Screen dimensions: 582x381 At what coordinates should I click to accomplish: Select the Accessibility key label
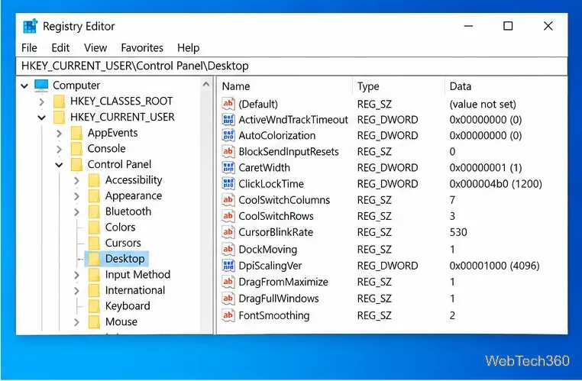[x=134, y=180]
